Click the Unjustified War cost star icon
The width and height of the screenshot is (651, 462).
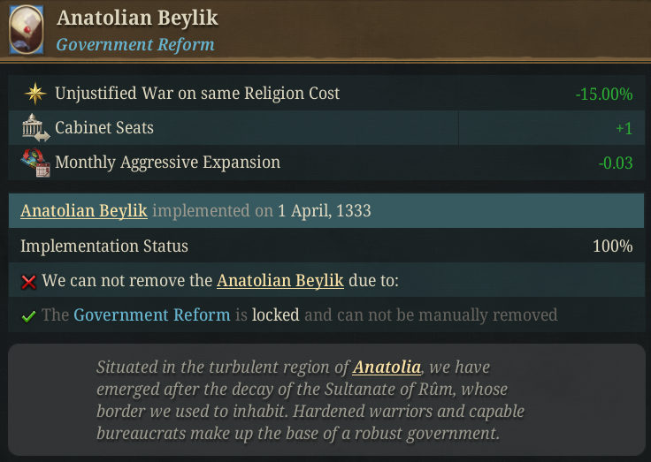34,94
